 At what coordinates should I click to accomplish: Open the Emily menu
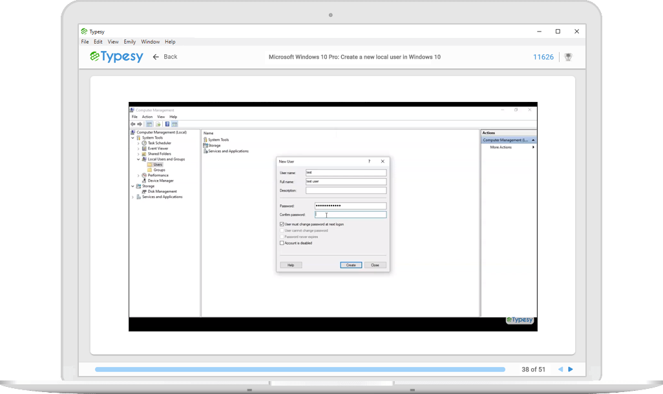129,42
